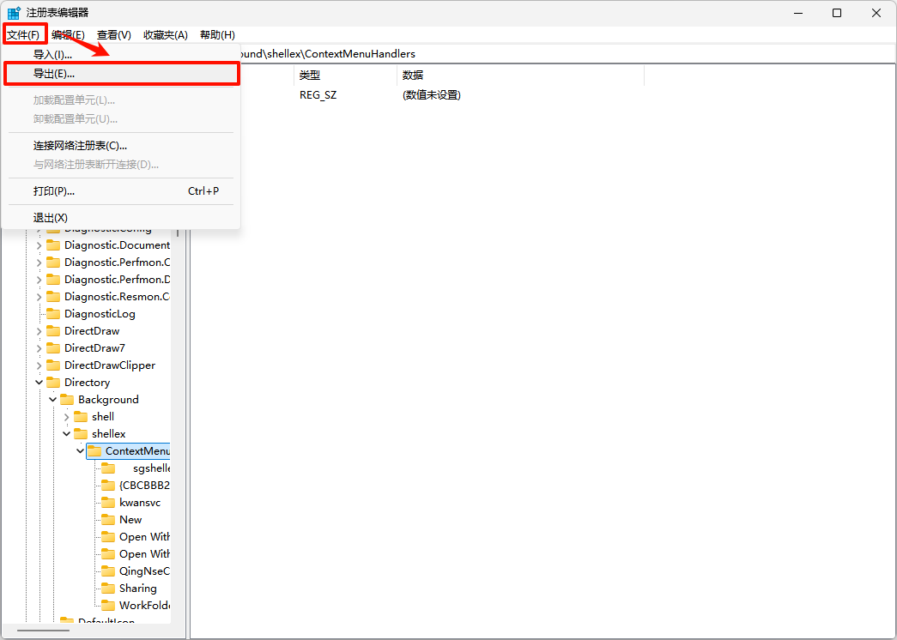Viewport: 897px width, 640px height.
Task: Click the DirectDraw7 folder icon
Action: tap(53, 348)
